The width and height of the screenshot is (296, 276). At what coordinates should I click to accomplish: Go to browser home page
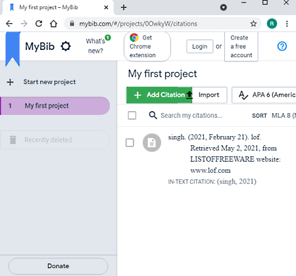[53, 24]
